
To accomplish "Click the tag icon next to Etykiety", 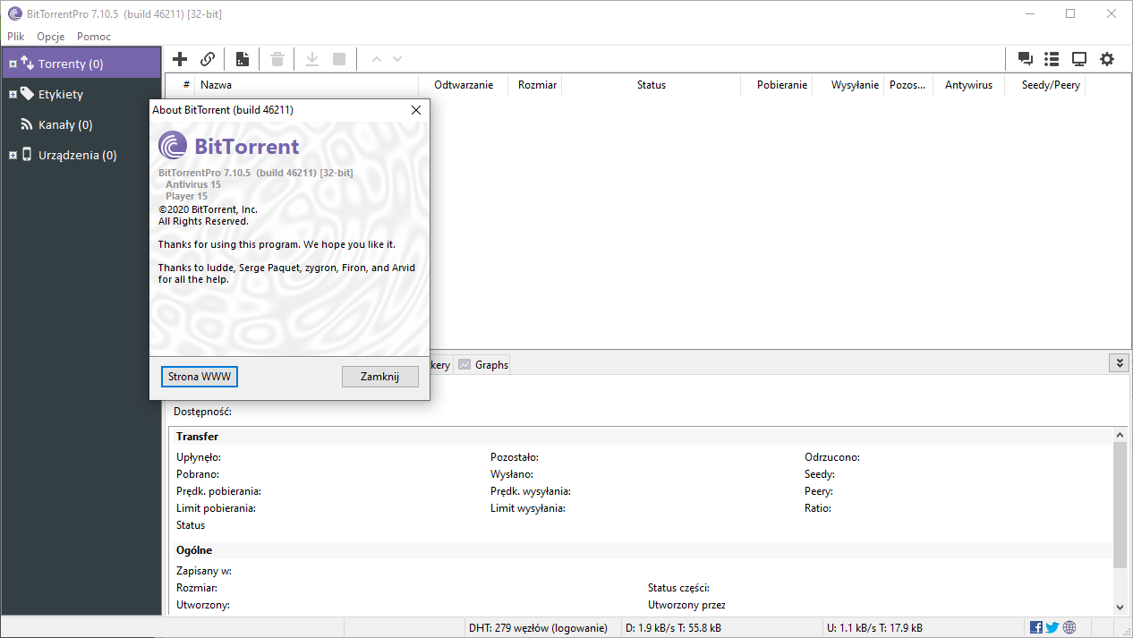I will pos(27,94).
